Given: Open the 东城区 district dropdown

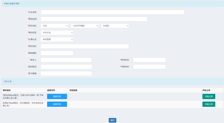Looking at the screenshot, I should pyautogui.click(x=115, y=26).
